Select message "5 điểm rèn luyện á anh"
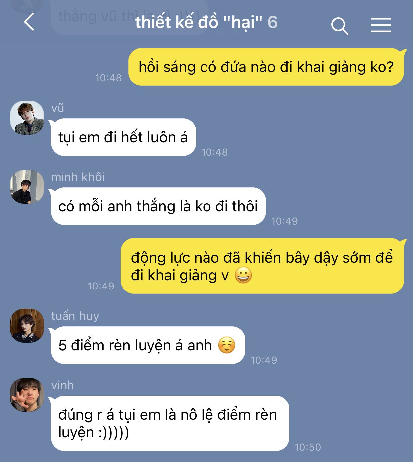 coord(148,345)
